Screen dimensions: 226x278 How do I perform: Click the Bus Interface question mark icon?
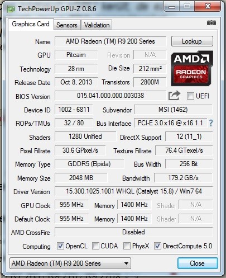[211, 123]
